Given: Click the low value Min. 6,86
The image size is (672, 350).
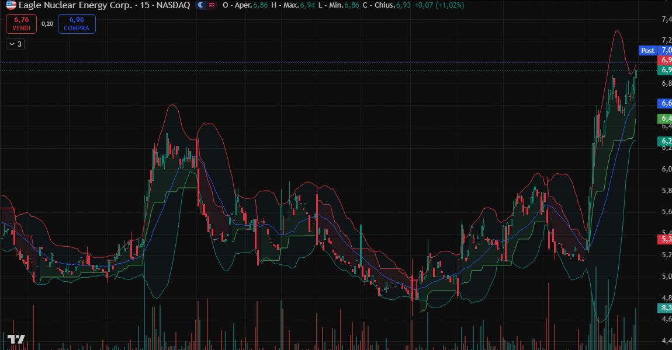Looking at the screenshot, I should (x=338, y=5).
